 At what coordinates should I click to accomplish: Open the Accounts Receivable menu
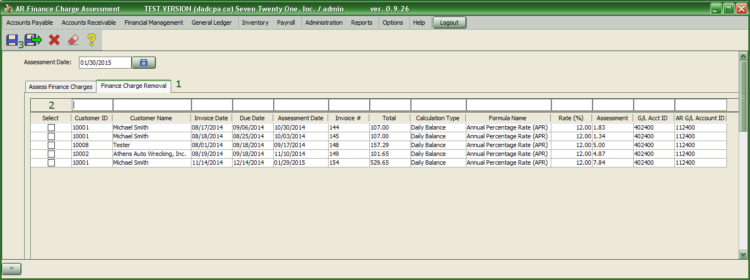[89, 23]
